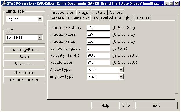Image resolution: width=181 pixels, height=112 pixels.
Task: Click the wrench icon in title bar
Action: [4, 3]
